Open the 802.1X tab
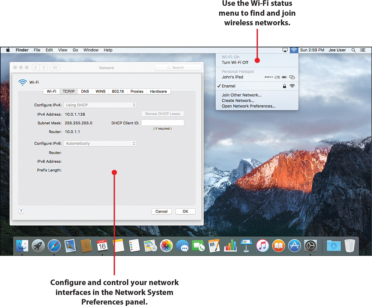The width and height of the screenshot is (372, 306). click(x=118, y=91)
